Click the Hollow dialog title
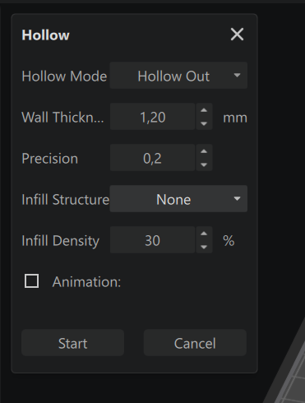The height and width of the screenshot is (403, 305). (45, 35)
